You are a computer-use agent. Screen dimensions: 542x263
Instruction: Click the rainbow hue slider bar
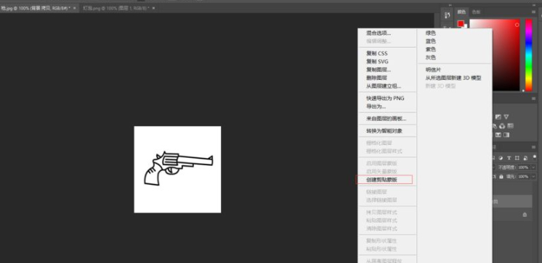pyautogui.click(x=528, y=55)
